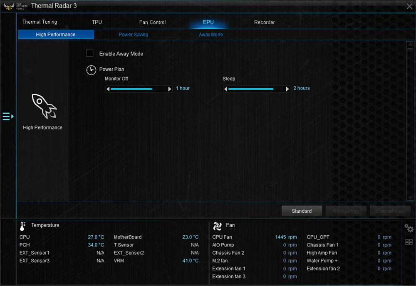The width and height of the screenshot is (416, 286).
Task: Click the Monitor Off value "1 hour"
Action: 183,88
